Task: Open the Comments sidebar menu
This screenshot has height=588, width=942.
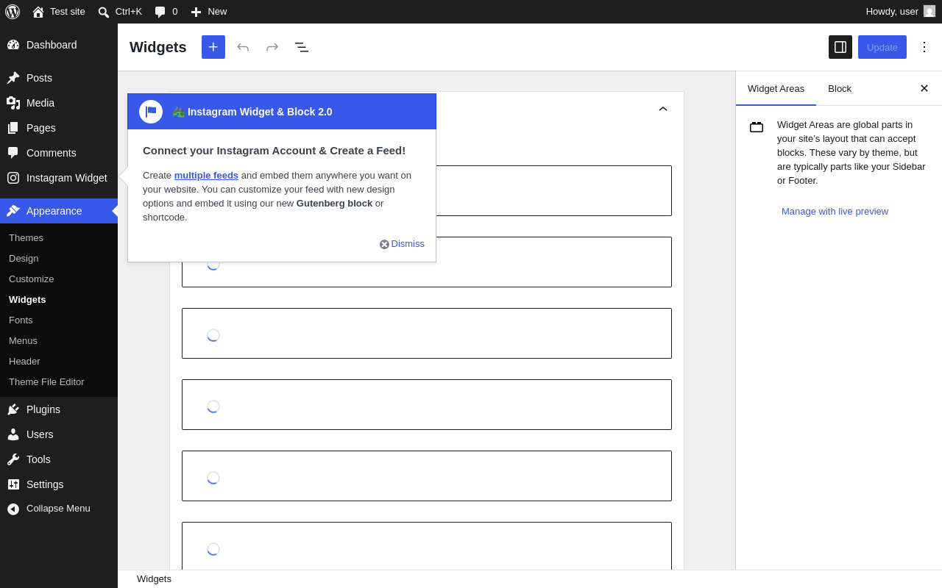Action: 59,153
